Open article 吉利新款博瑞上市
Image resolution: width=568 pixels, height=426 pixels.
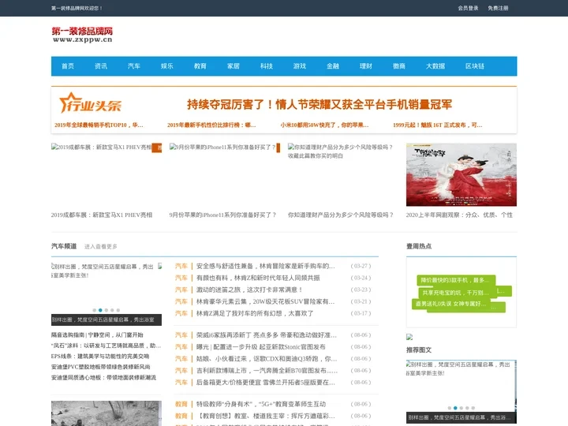pos(267,370)
